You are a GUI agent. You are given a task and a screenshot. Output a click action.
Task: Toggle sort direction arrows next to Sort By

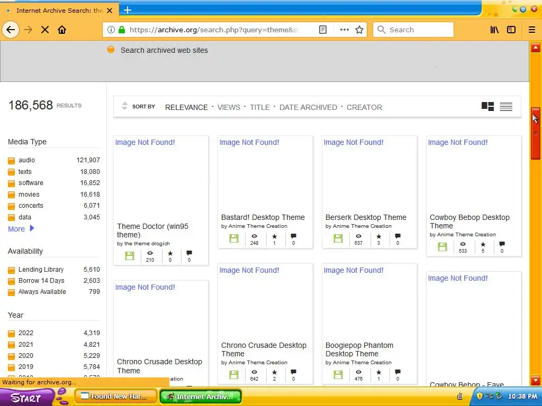[125, 106]
